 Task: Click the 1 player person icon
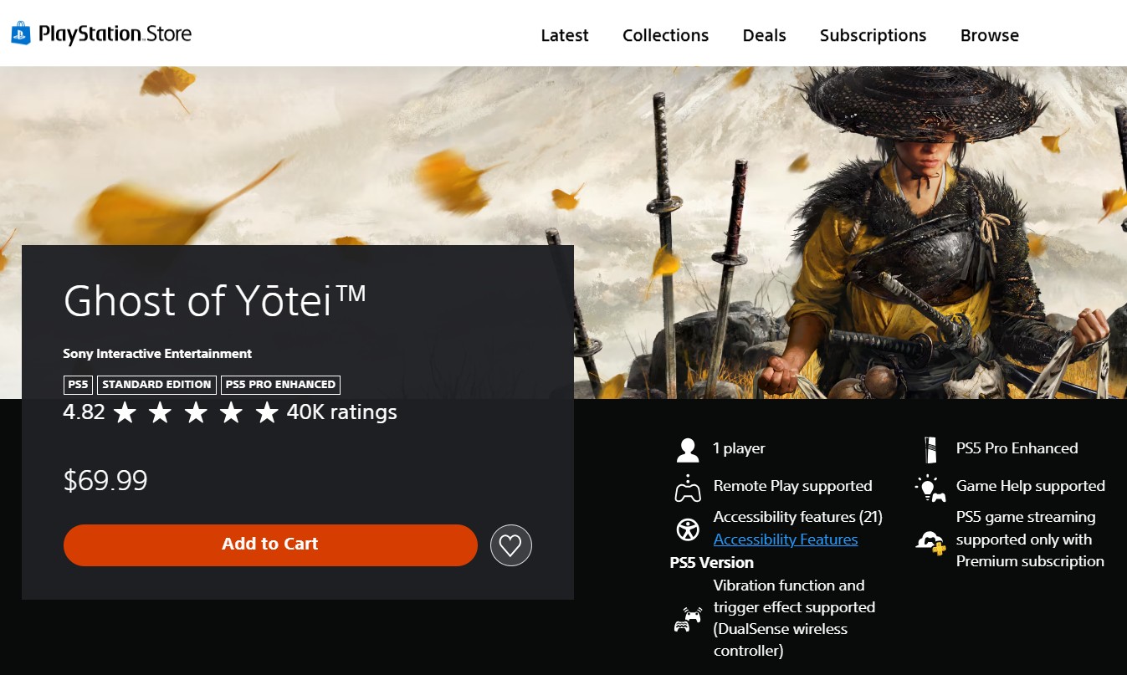pos(688,450)
